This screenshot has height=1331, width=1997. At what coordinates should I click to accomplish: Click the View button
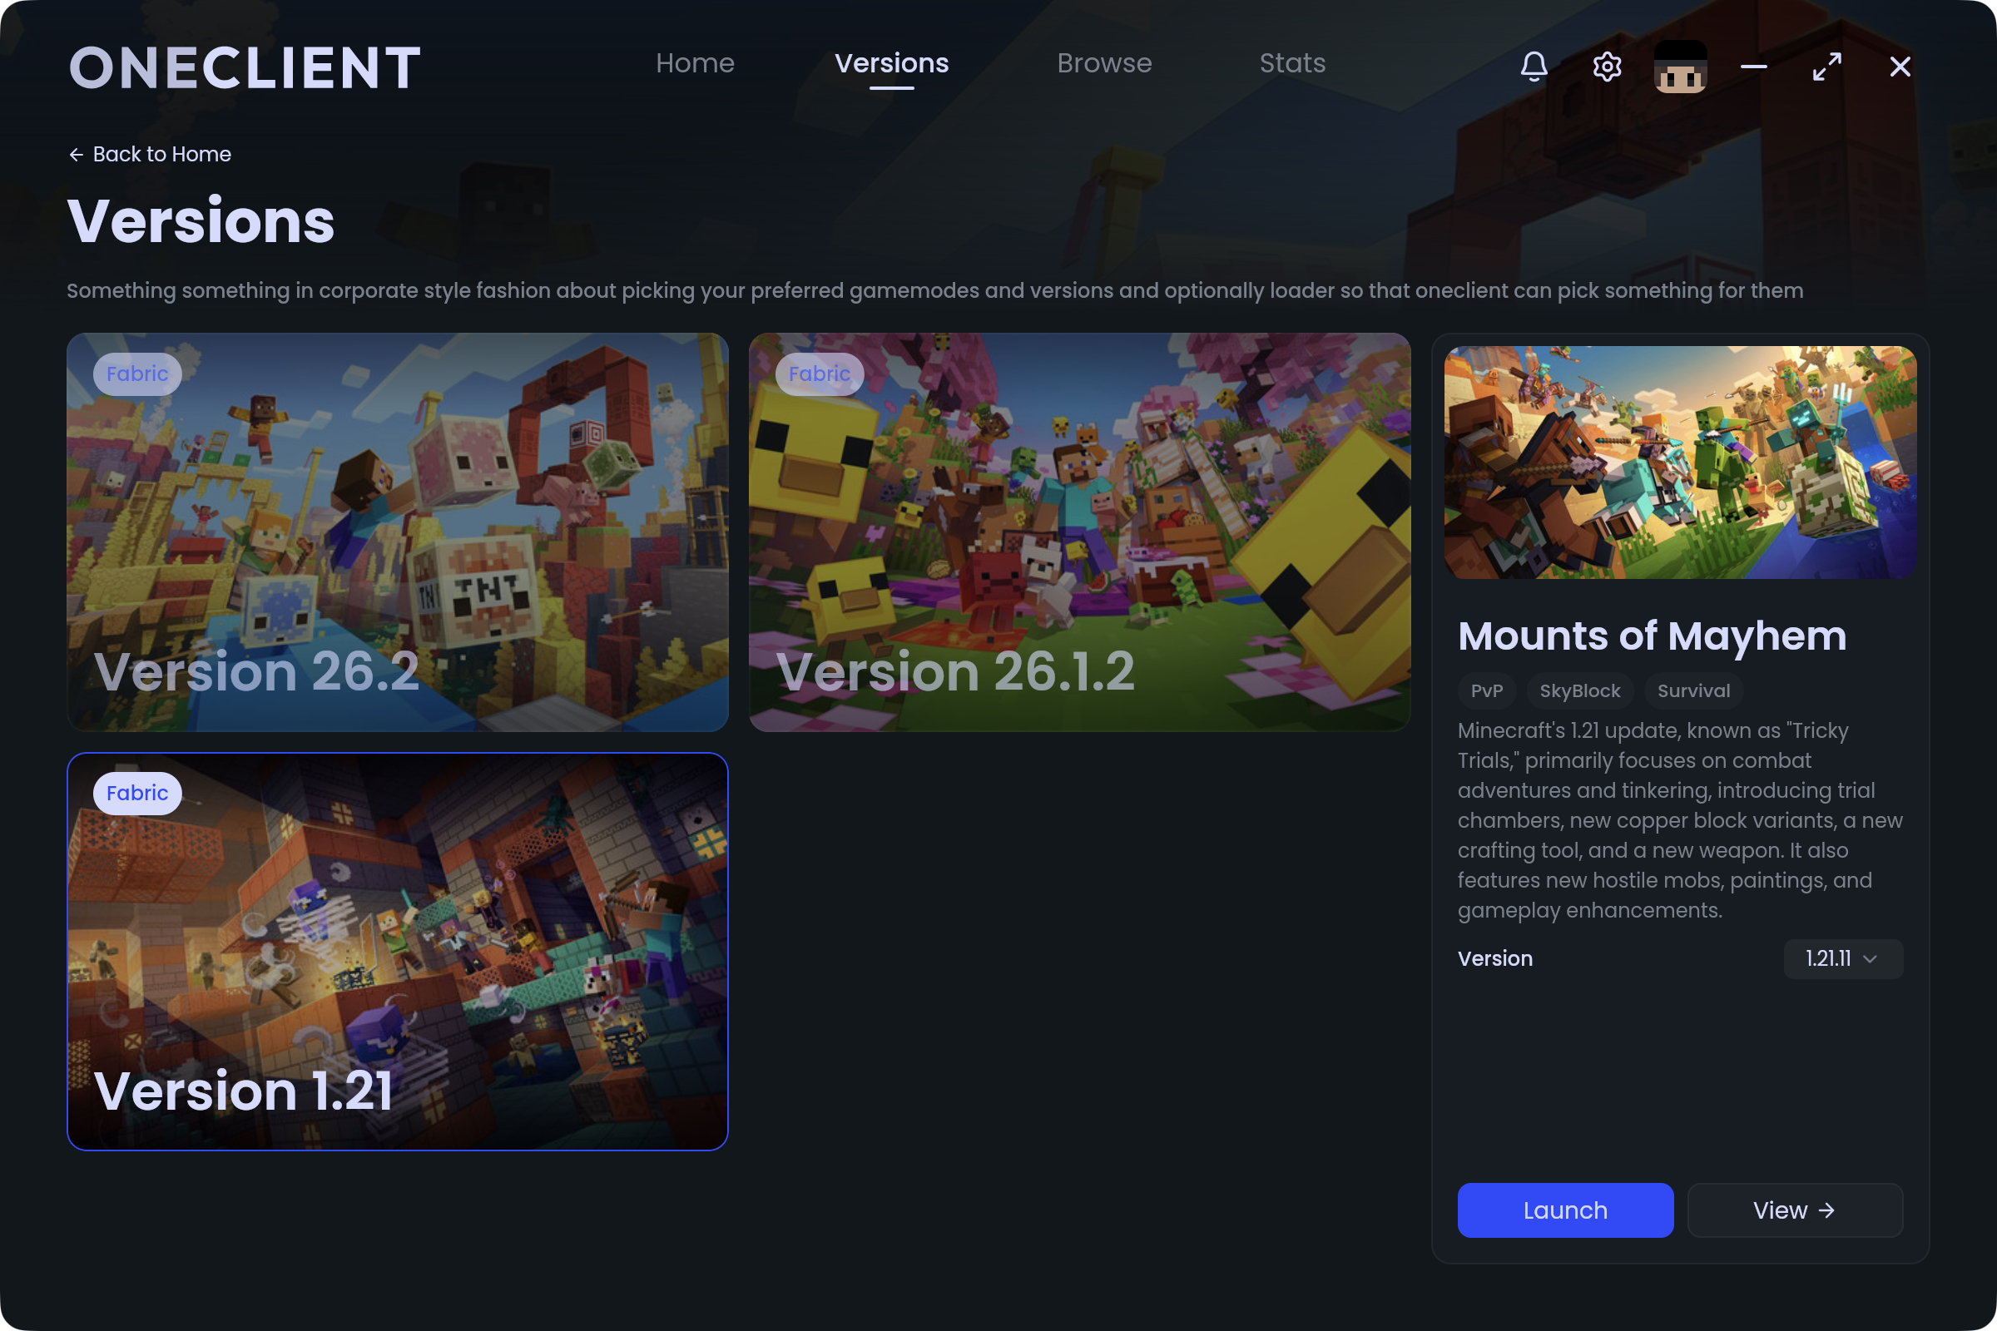1795,1210
